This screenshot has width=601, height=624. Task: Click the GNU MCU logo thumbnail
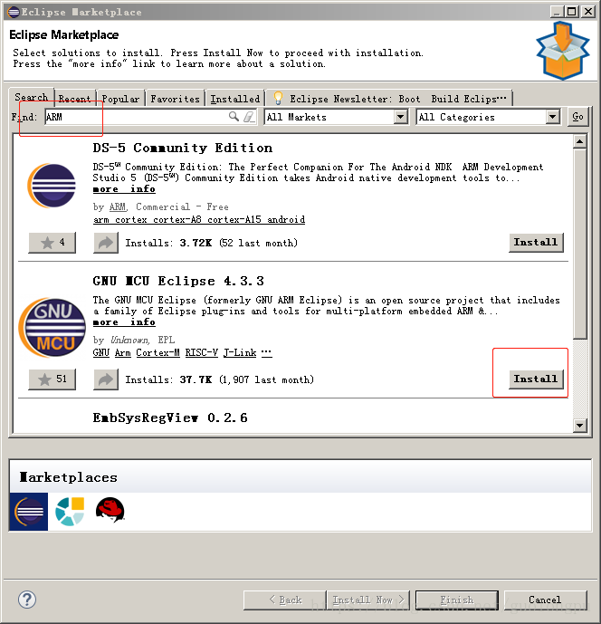point(52,328)
